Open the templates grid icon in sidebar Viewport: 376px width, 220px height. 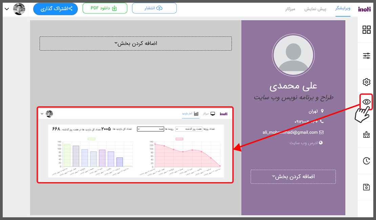tap(367, 30)
